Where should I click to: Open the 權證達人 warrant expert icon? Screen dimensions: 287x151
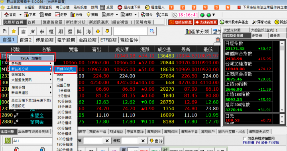(x=155, y=7)
